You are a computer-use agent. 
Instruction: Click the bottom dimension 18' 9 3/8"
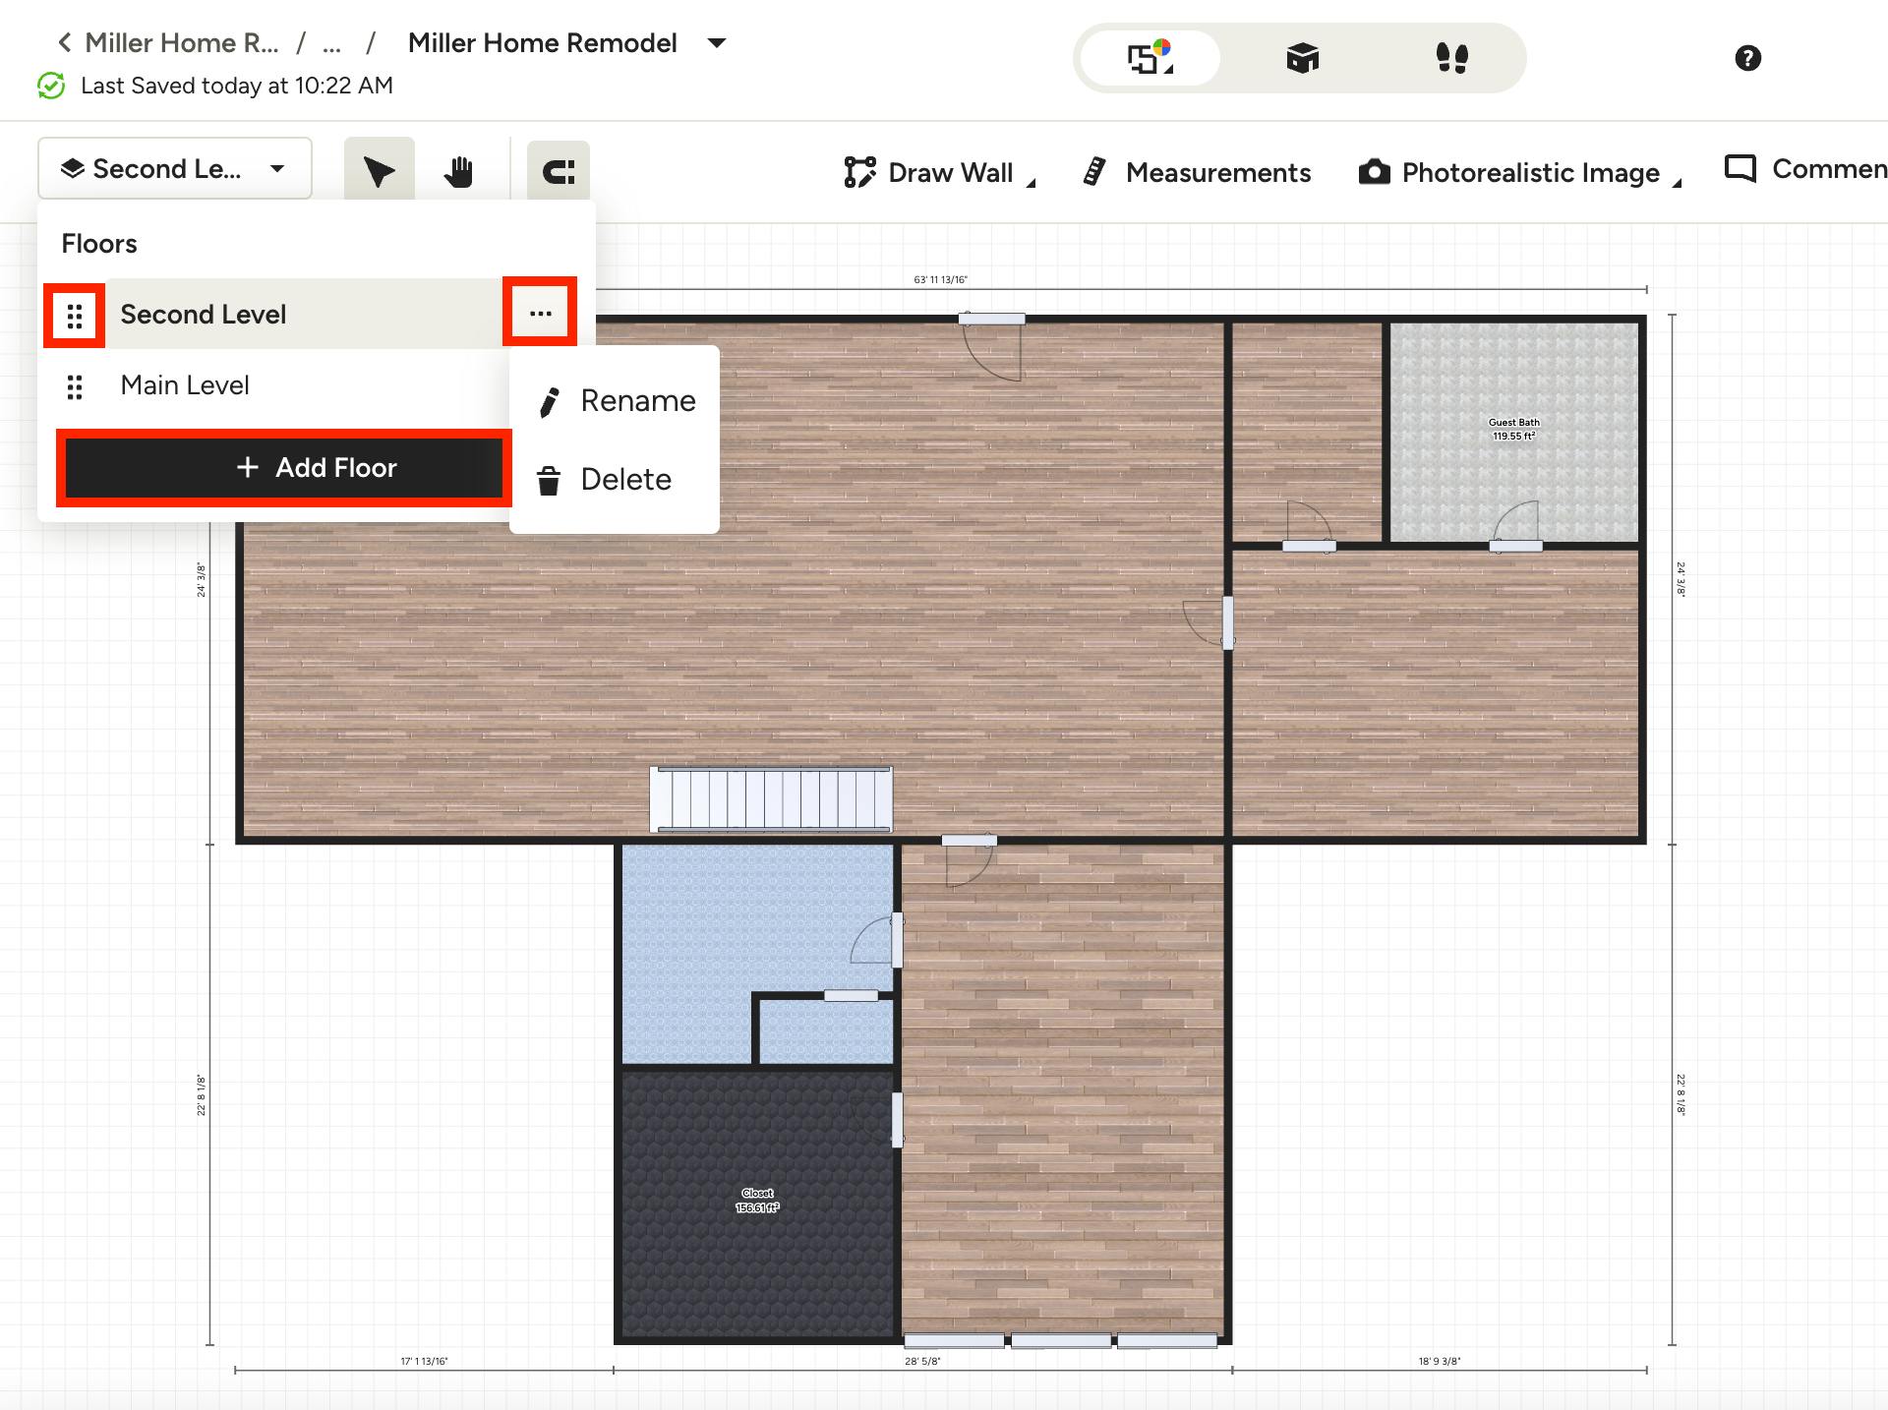(1440, 1362)
